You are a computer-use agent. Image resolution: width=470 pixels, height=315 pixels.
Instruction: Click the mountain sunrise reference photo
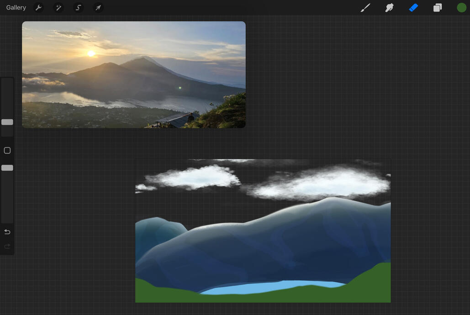(x=133, y=74)
